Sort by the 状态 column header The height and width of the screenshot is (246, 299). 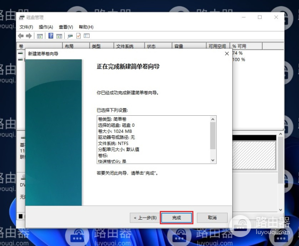coord(158,46)
